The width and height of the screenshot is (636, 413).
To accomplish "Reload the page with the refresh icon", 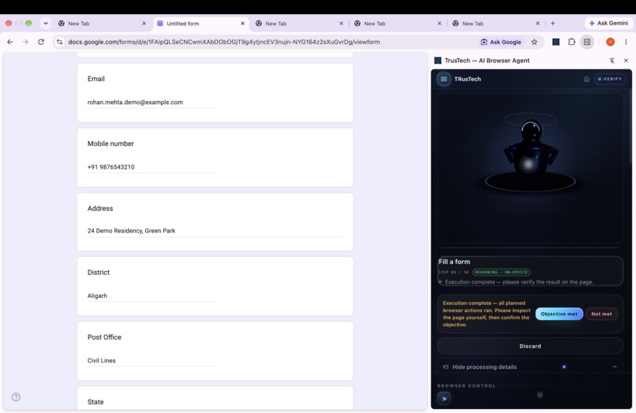I will (x=41, y=42).
